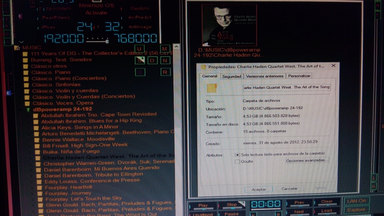Image resolution: width=384 pixels, height=216 pixels.
Task: Toggle the Oculto checkbox
Action: pos(237,162)
